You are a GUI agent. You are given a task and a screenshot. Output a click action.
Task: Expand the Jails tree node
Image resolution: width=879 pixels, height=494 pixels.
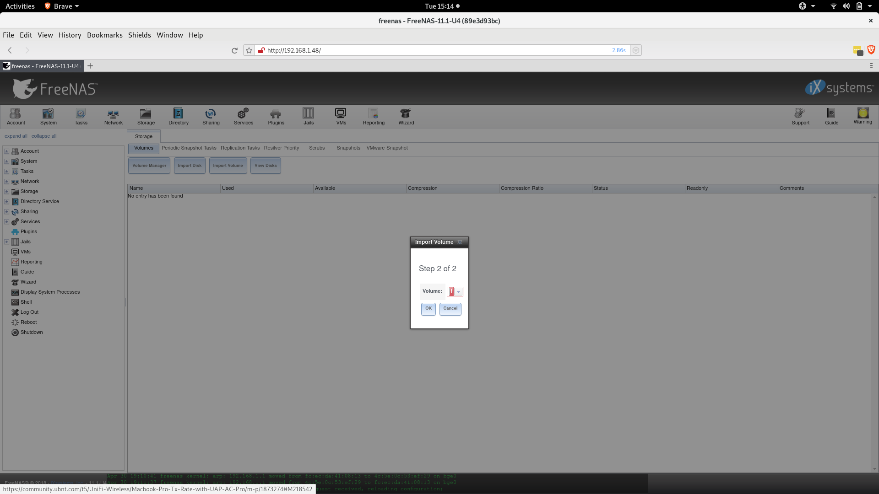(x=7, y=242)
